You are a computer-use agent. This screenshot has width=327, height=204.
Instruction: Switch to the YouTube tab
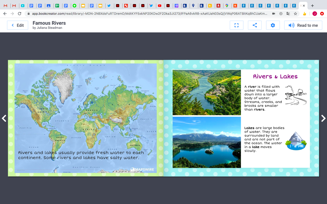pos(159,5)
